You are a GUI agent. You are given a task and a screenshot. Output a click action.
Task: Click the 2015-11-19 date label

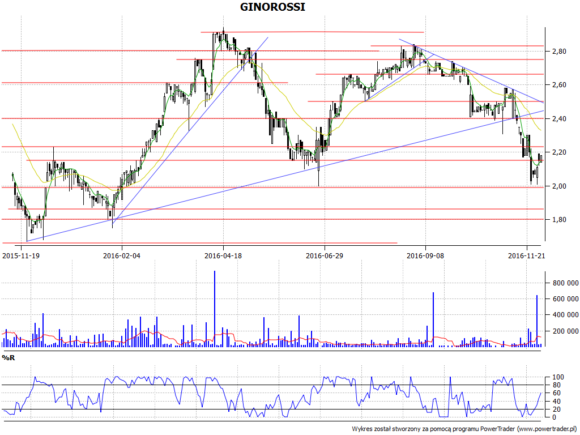coord(21,255)
